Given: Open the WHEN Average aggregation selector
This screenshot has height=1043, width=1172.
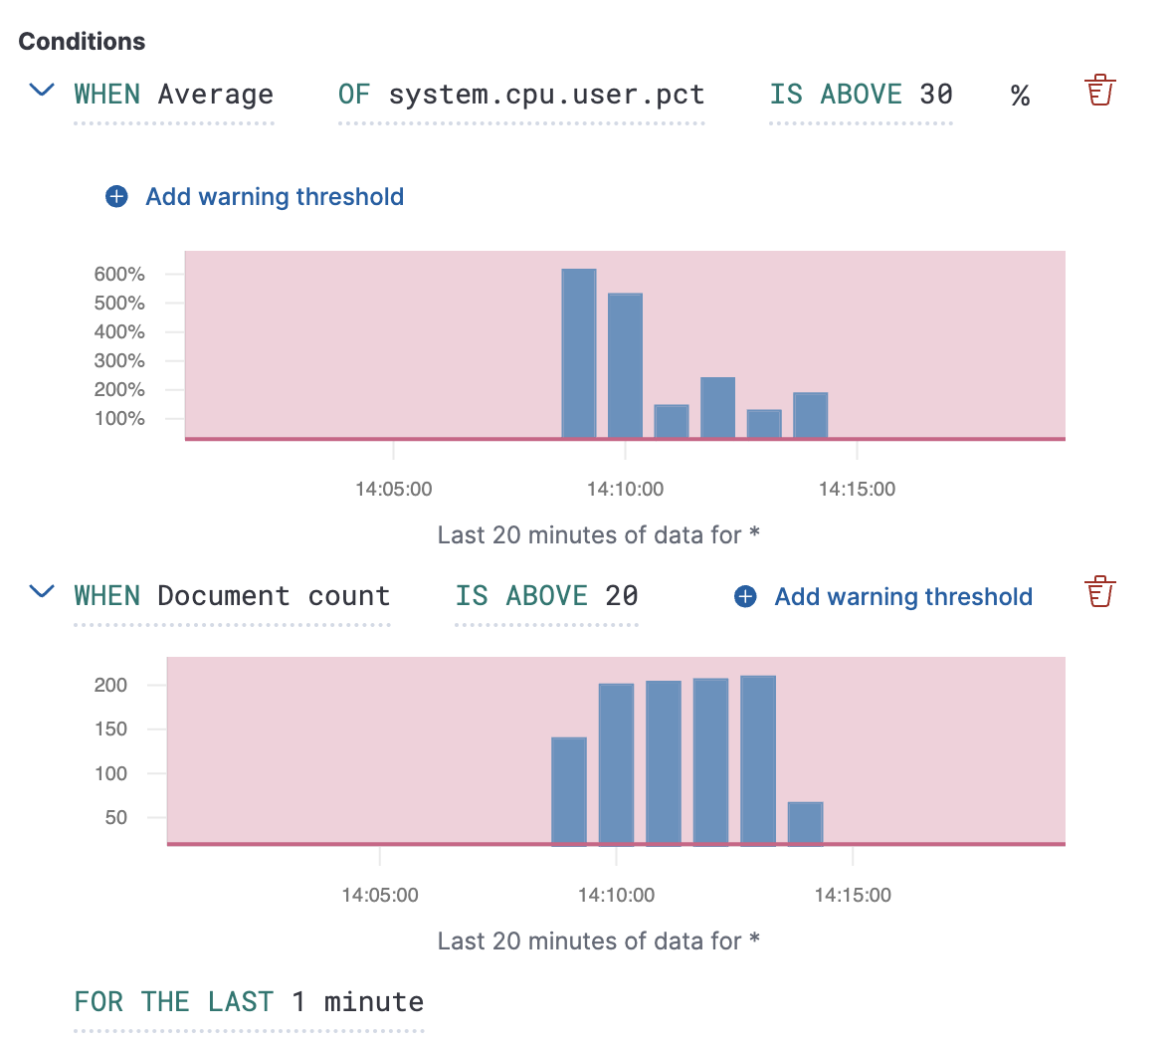Looking at the screenshot, I should coord(172,96).
